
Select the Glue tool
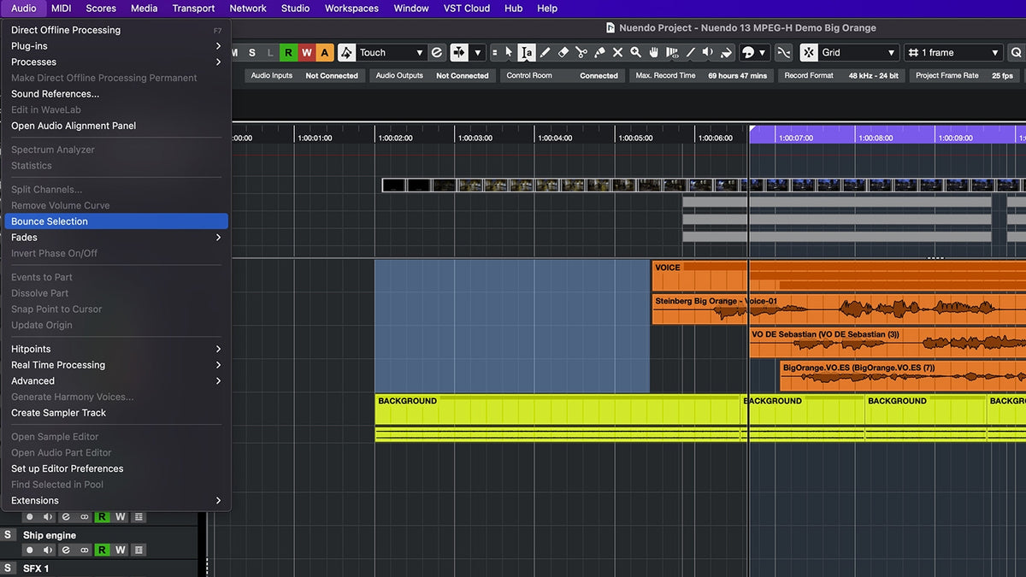tap(599, 52)
